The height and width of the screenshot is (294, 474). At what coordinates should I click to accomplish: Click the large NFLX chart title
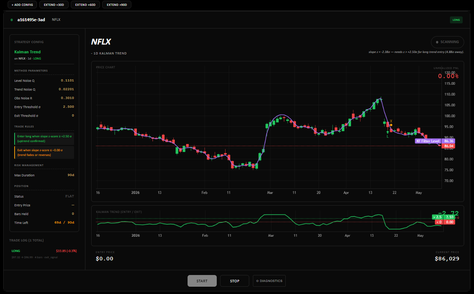[x=101, y=42]
